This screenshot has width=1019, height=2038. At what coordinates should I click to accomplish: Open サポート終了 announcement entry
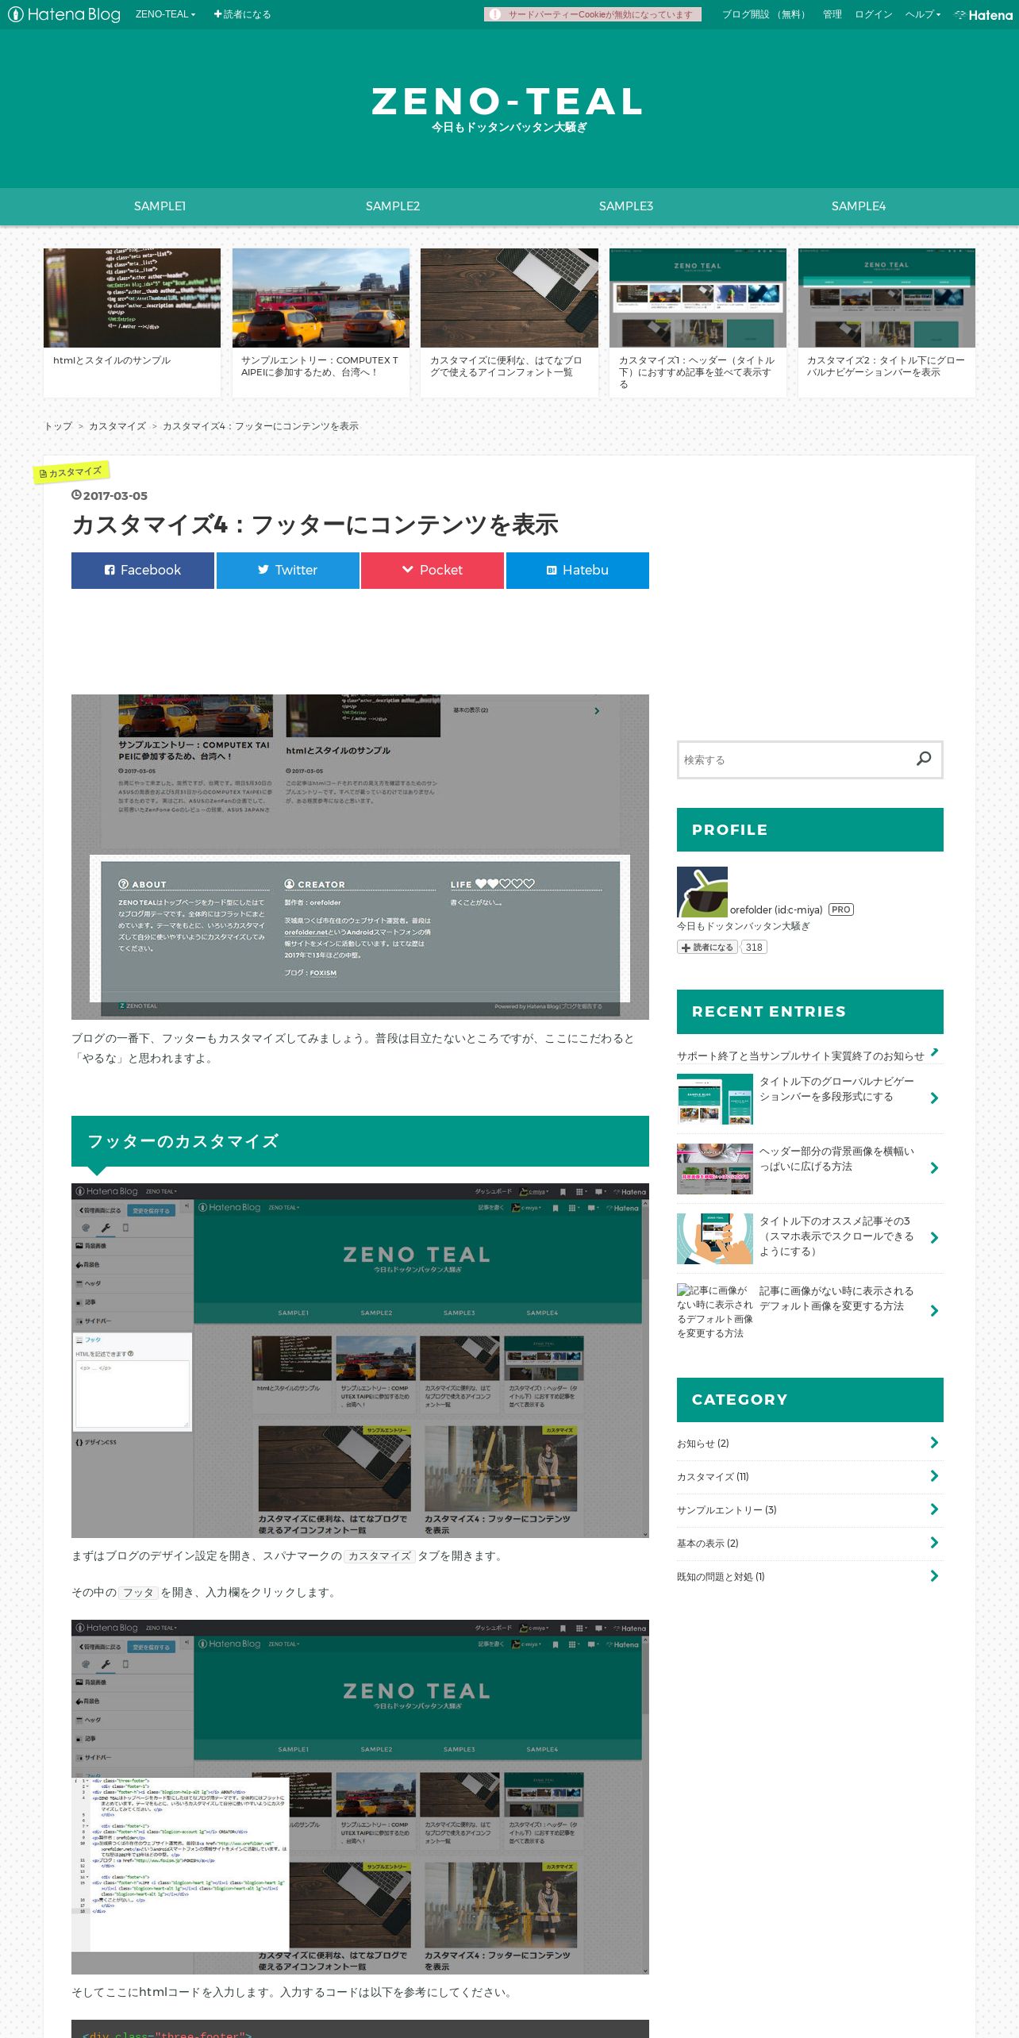800,1056
